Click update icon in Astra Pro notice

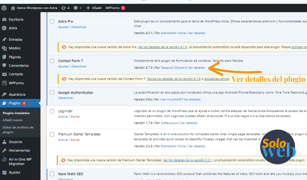point(64,47)
